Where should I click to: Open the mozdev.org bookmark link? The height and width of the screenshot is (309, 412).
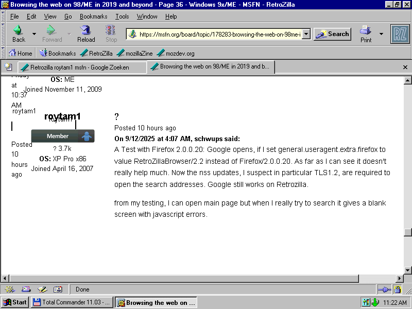pyautogui.click(x=176, y=54)
